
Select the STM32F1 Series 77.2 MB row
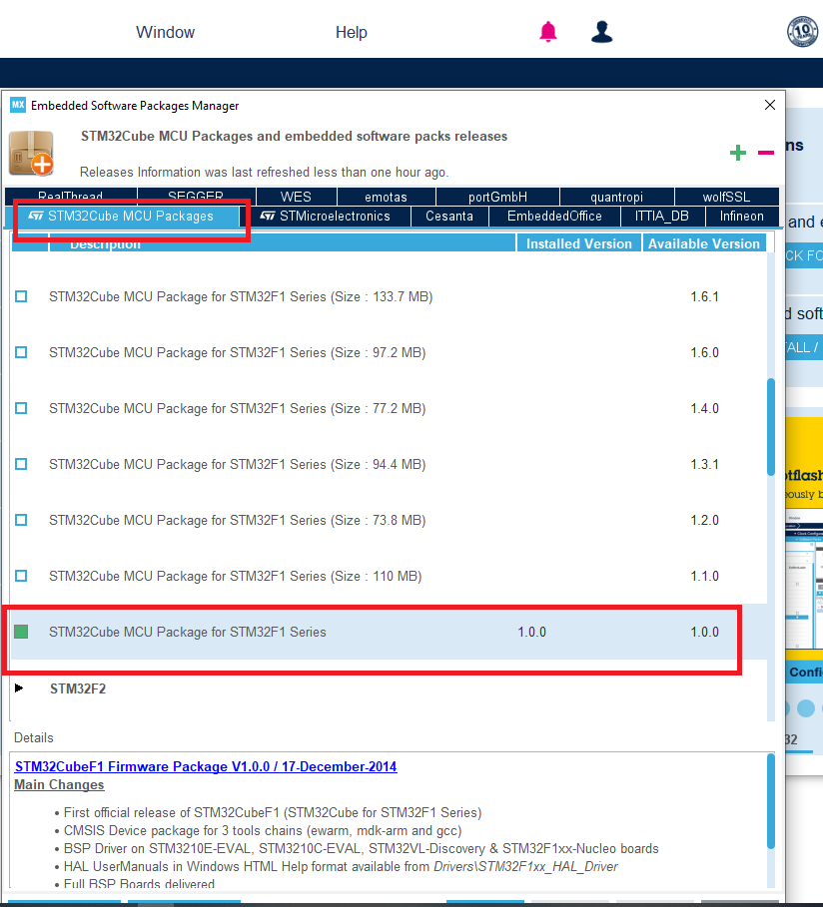tap(389, 408)
